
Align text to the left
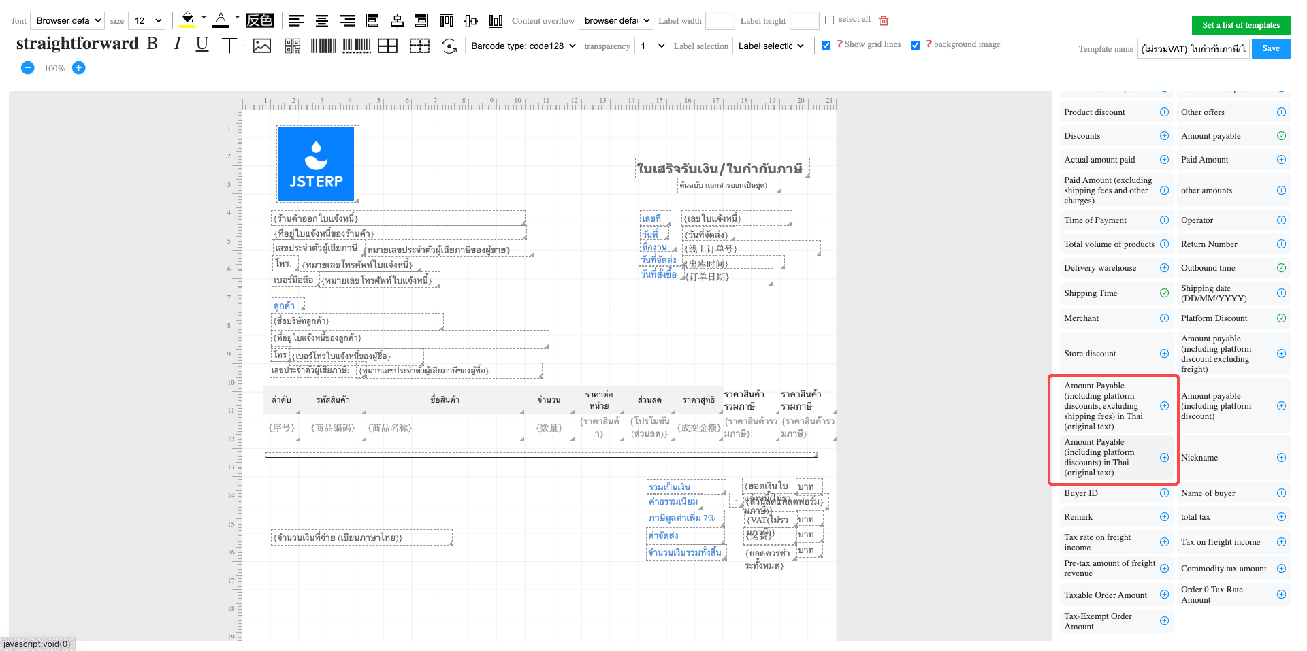pyautogui.click(x=296, y=20)
